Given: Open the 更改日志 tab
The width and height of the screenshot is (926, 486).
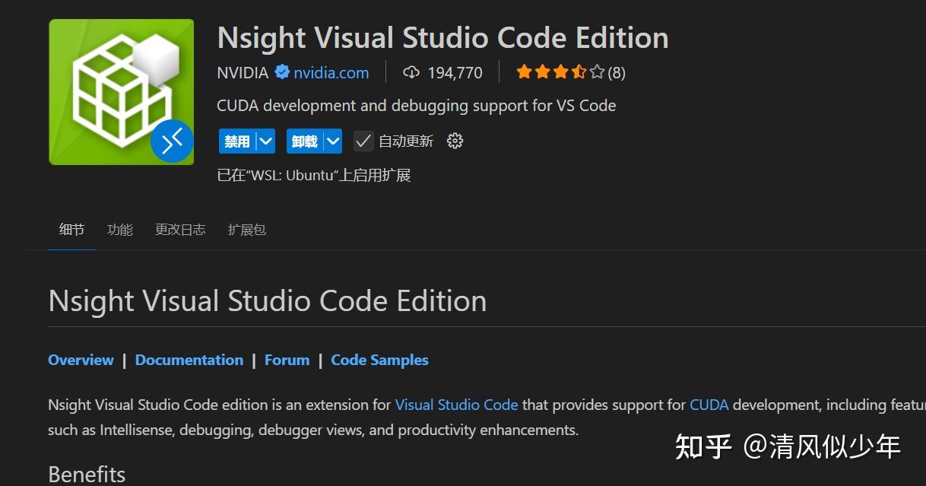Looking at the screenshot, I should coord(180,229).
